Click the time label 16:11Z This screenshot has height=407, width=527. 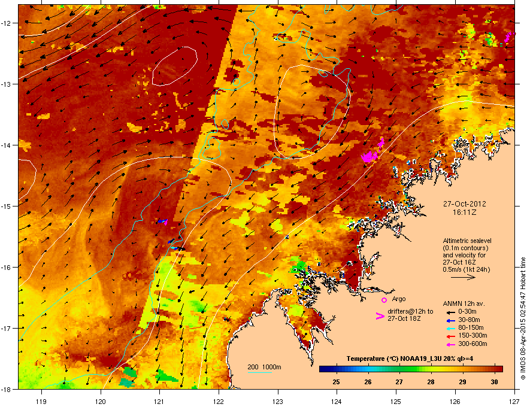tap(465, 212)
